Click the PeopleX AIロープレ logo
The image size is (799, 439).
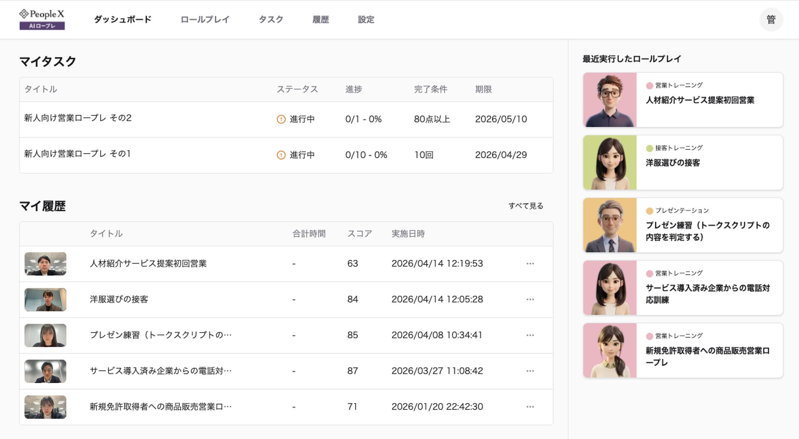42,19
